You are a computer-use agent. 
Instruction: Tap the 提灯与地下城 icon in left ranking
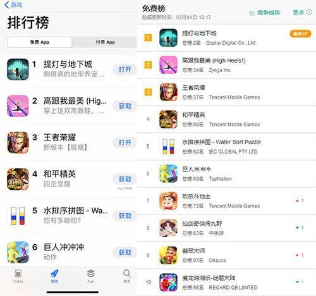click(x=18, y=70)
